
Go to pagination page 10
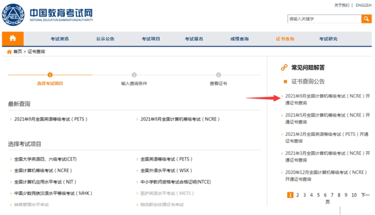coord(354,195)
